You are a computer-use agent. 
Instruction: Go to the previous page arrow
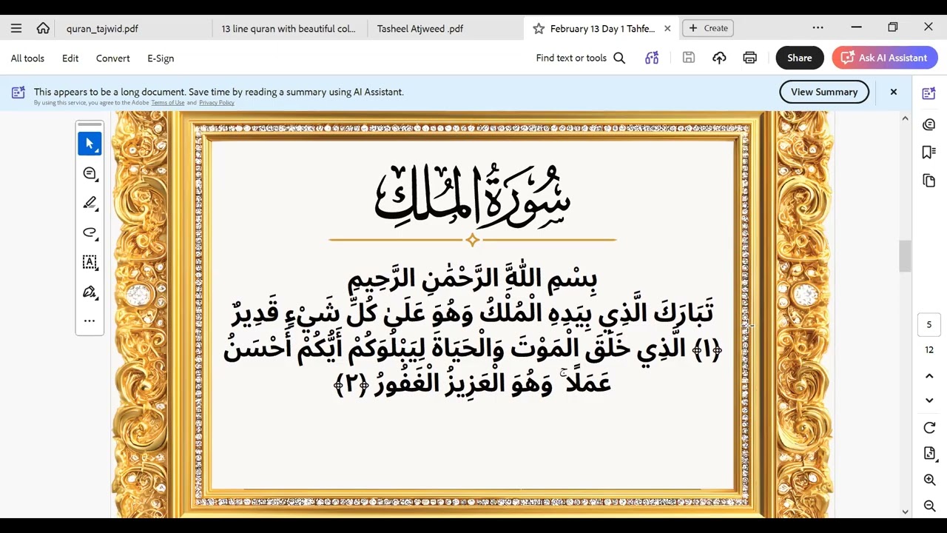click(x=929, y=376)
